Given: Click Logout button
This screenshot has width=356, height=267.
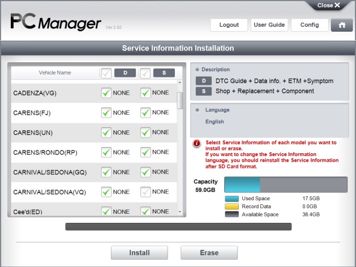Looking at the screenshot, I should [229, 25].
